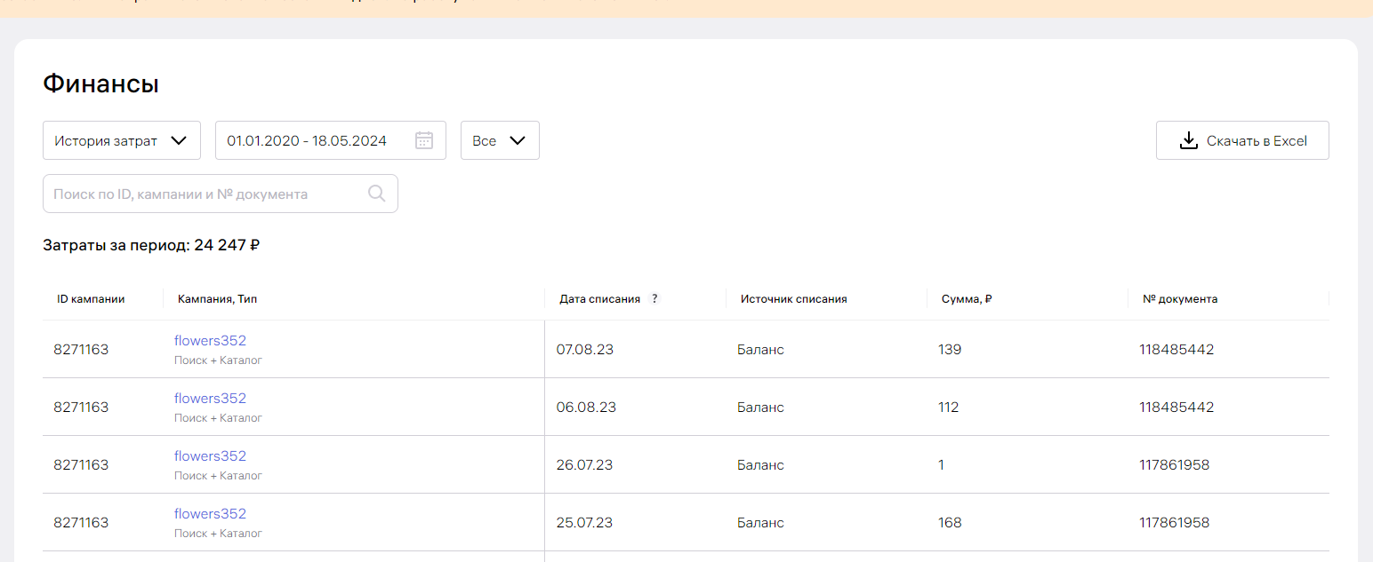Click the Дата списания column header
The image size is (1373, 562).
pyautogui.click(x=599, y=299)
